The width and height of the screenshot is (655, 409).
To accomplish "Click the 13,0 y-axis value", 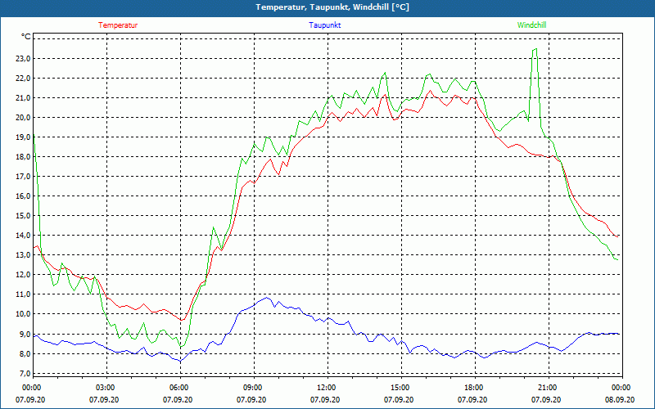I will pos(23,255).
